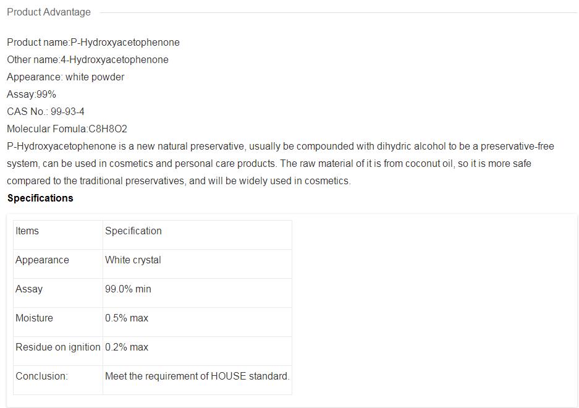Click the 0.2% max cell
Viewport: 579px width, 408px height.
coord(127,347)
